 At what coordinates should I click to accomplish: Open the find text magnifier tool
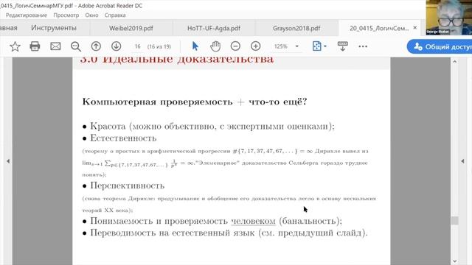[76, 46]
